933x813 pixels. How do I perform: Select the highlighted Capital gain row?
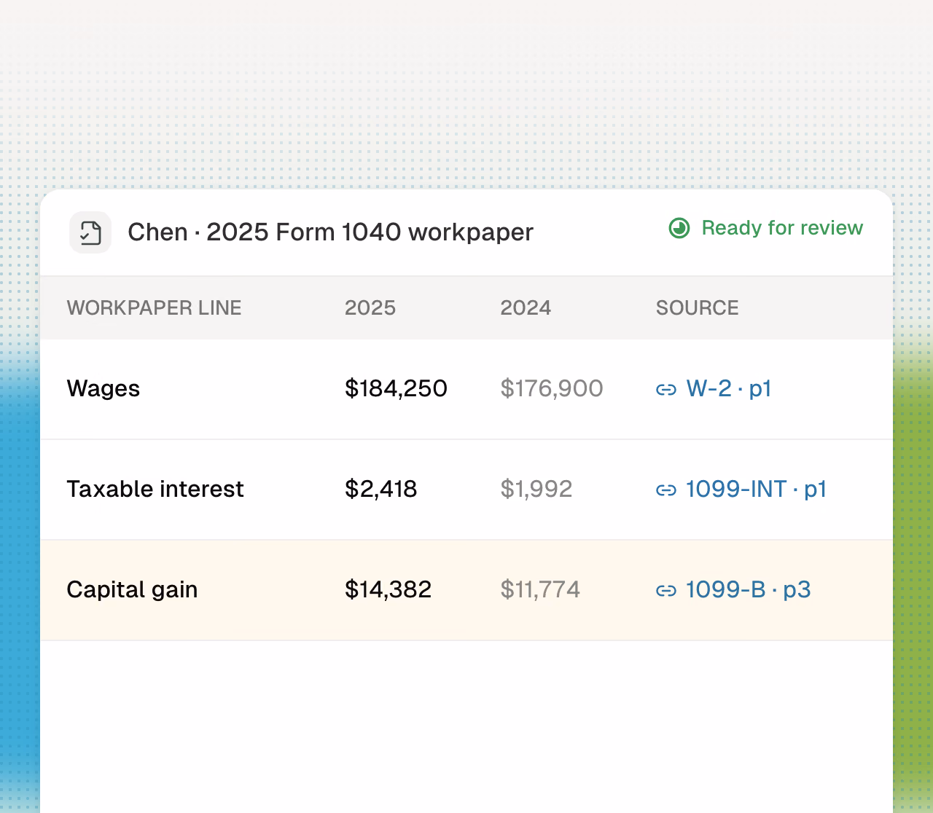[x=466, y=590]
